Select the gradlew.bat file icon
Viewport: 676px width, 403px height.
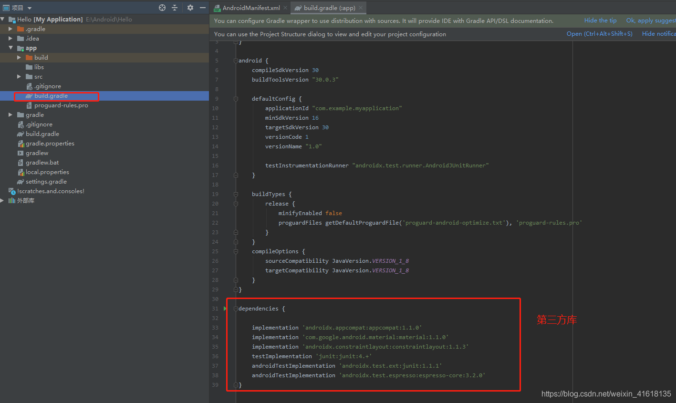[x=21, y=163]
